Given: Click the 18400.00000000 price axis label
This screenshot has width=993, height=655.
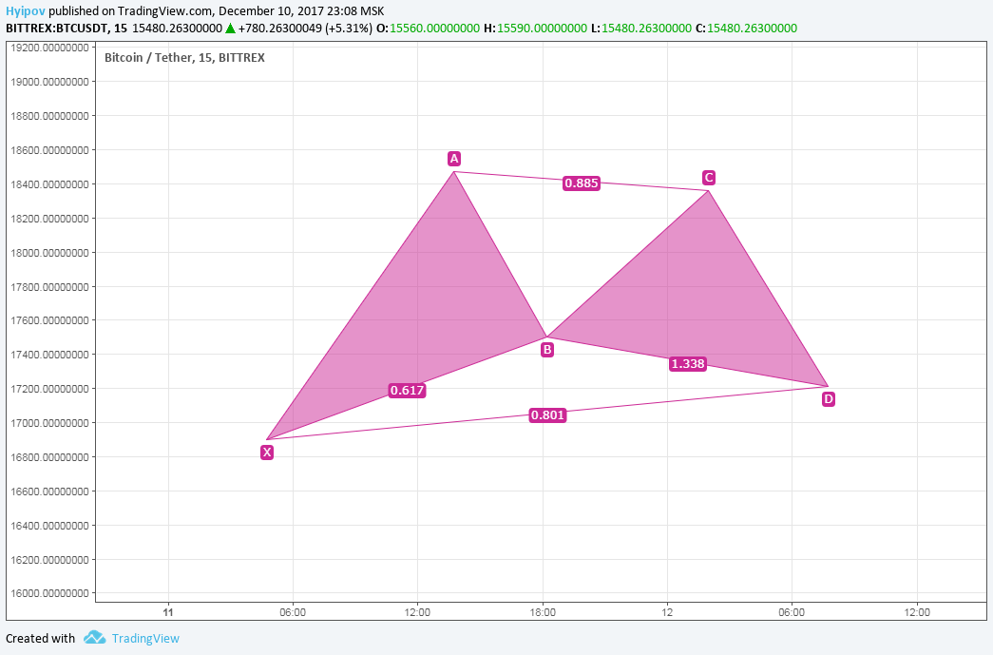Looking at the screenshot, I should tap(50, 184).
